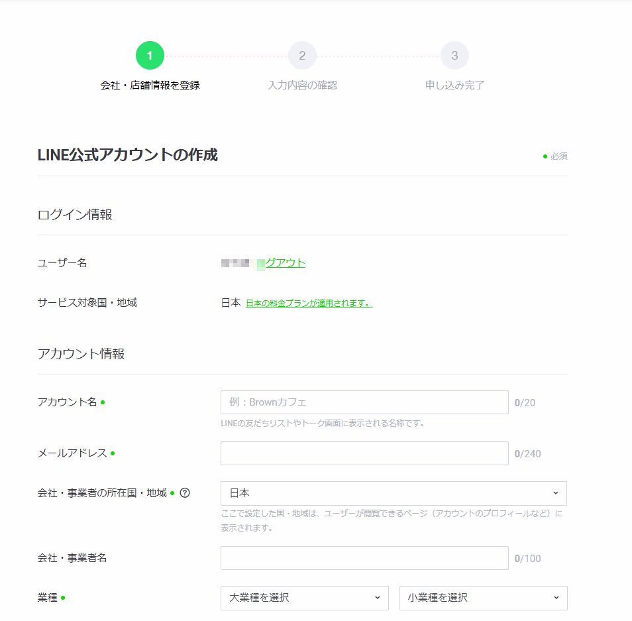Focus the アカウント名 input field
The height and width of the screenshot is (621, 632).
click(x=364, y=402)
